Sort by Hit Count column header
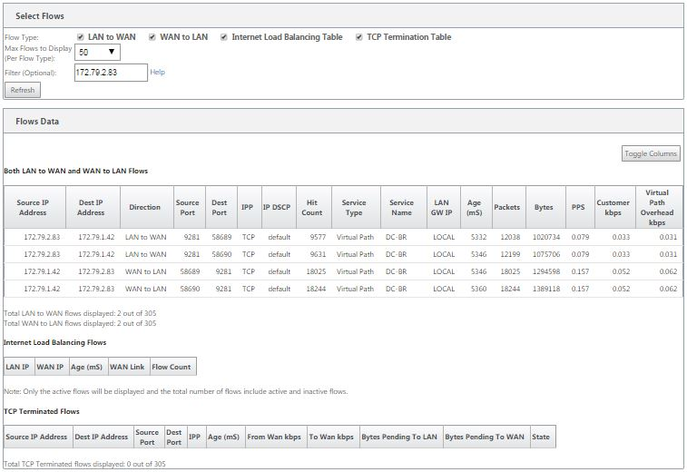Image resolution: width=687 pixels, height=472 pixels. (314, 207)
